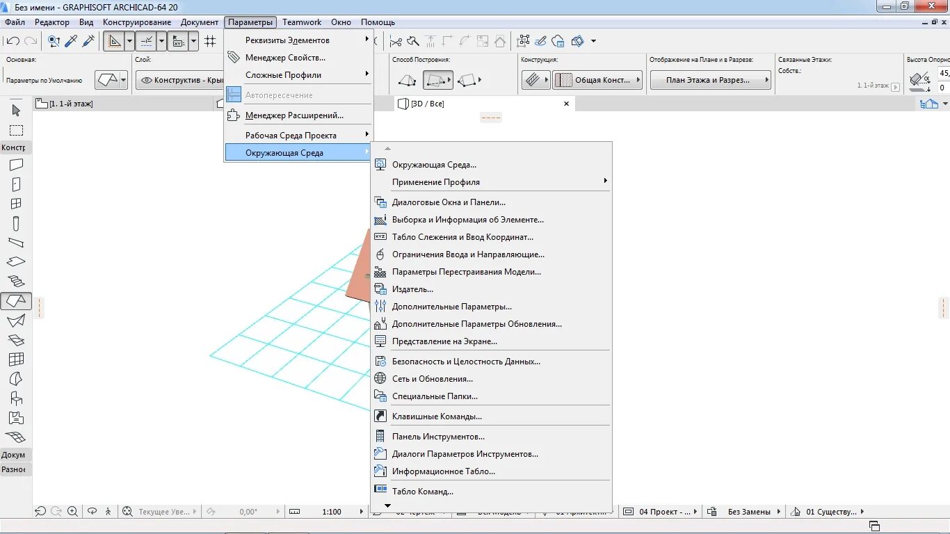This screenshot has width=950, height=534.
Task: Open Менеджер Свойств from Параметры menu
Action: [298, 58]
